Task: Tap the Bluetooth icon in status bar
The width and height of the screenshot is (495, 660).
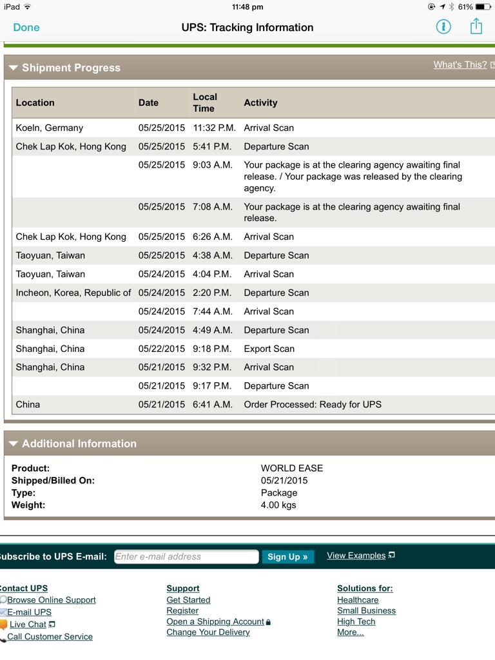Action: tap(452, 6)
